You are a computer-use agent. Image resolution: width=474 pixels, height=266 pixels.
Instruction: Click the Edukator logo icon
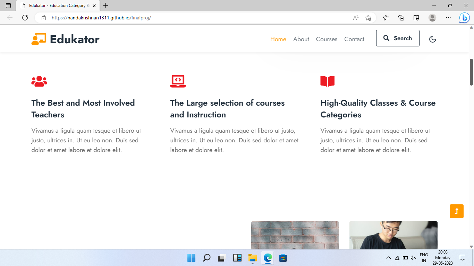(39, 39)
